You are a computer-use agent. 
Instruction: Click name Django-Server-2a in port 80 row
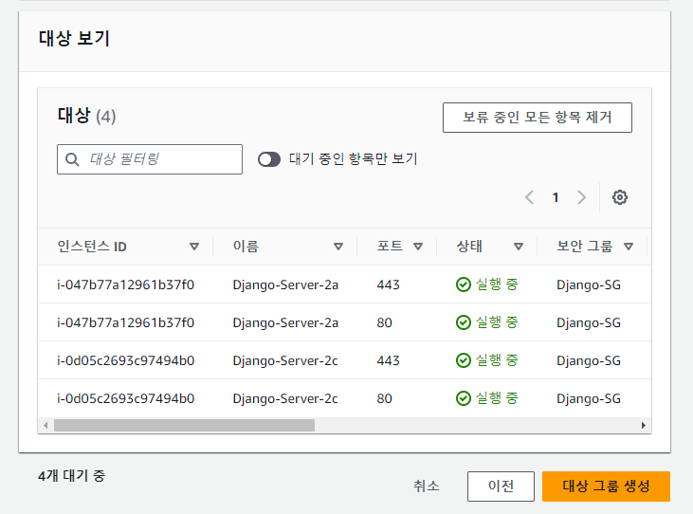[285, 323]
